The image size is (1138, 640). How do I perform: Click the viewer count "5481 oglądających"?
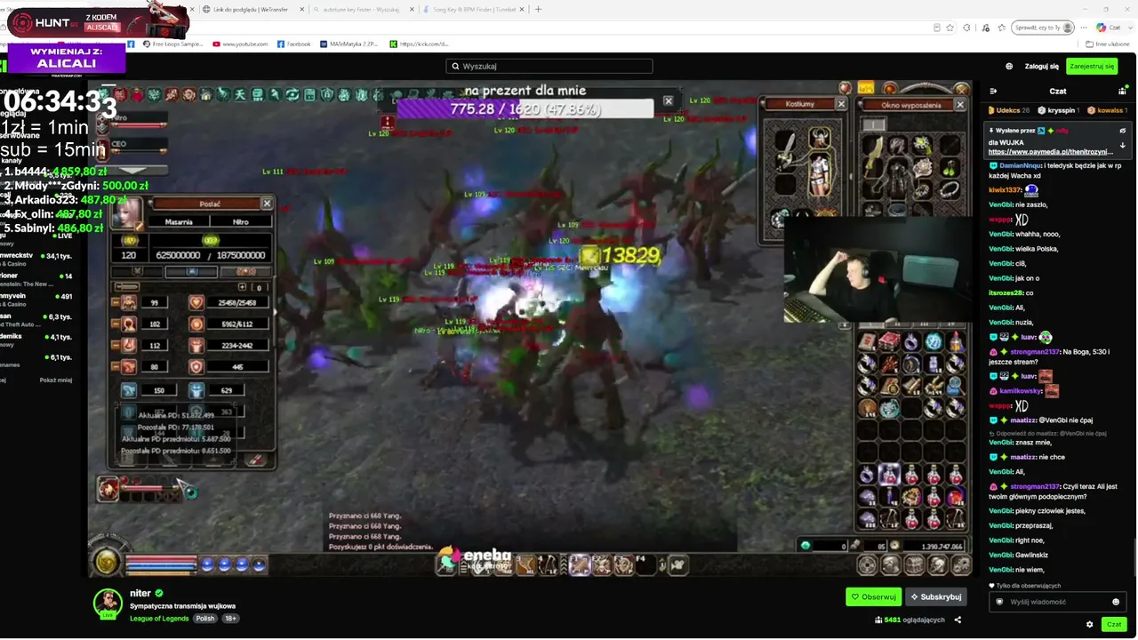tap(910, 620)
